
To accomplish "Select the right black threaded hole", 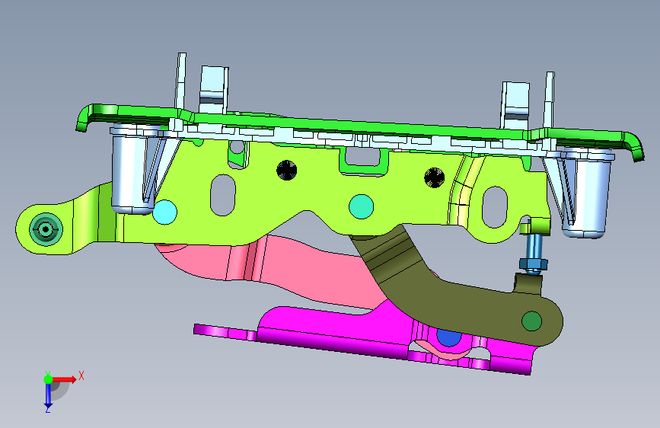I will (x=435, y=177).
